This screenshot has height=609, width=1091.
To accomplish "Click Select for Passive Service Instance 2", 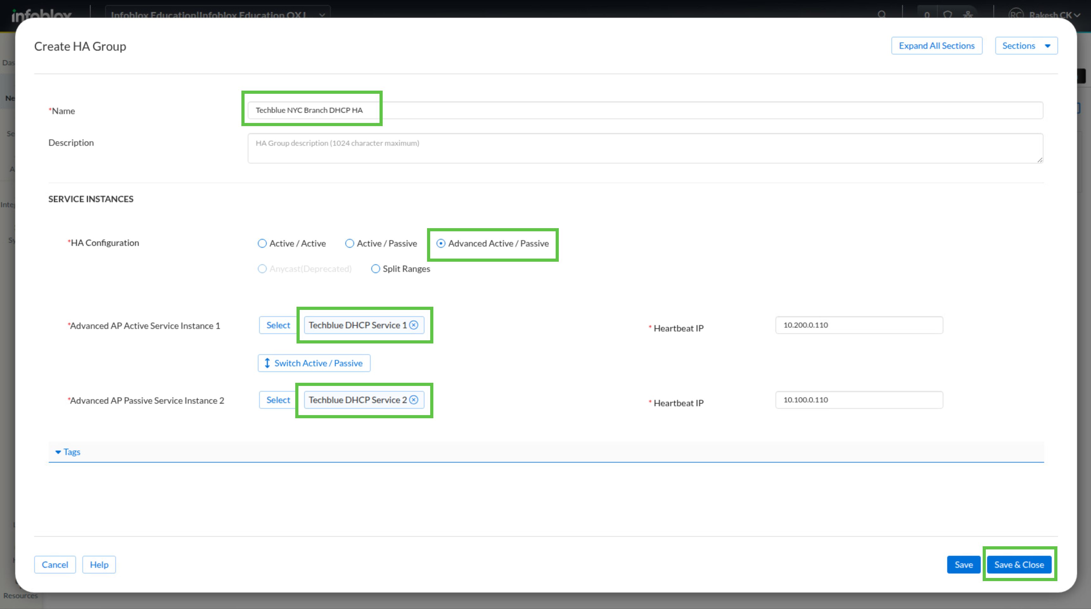I will (278, 400).
